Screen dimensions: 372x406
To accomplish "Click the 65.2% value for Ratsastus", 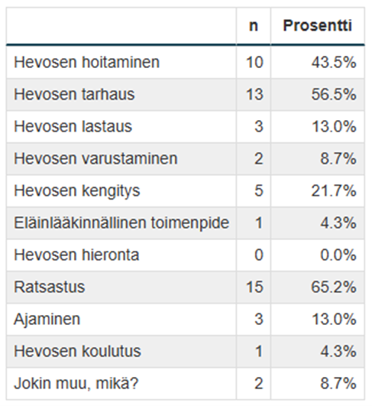I will (x=334, y=287).
